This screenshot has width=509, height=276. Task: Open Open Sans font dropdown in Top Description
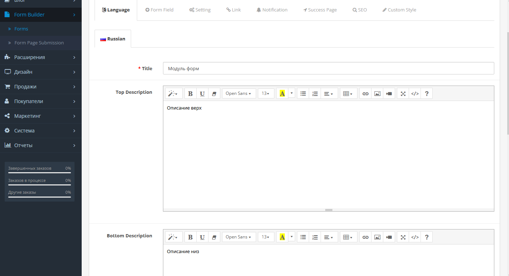(x=239, y=93)
